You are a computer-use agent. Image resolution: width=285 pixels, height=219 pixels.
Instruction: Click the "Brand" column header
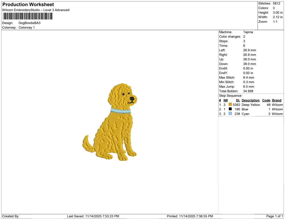point(276,100)
